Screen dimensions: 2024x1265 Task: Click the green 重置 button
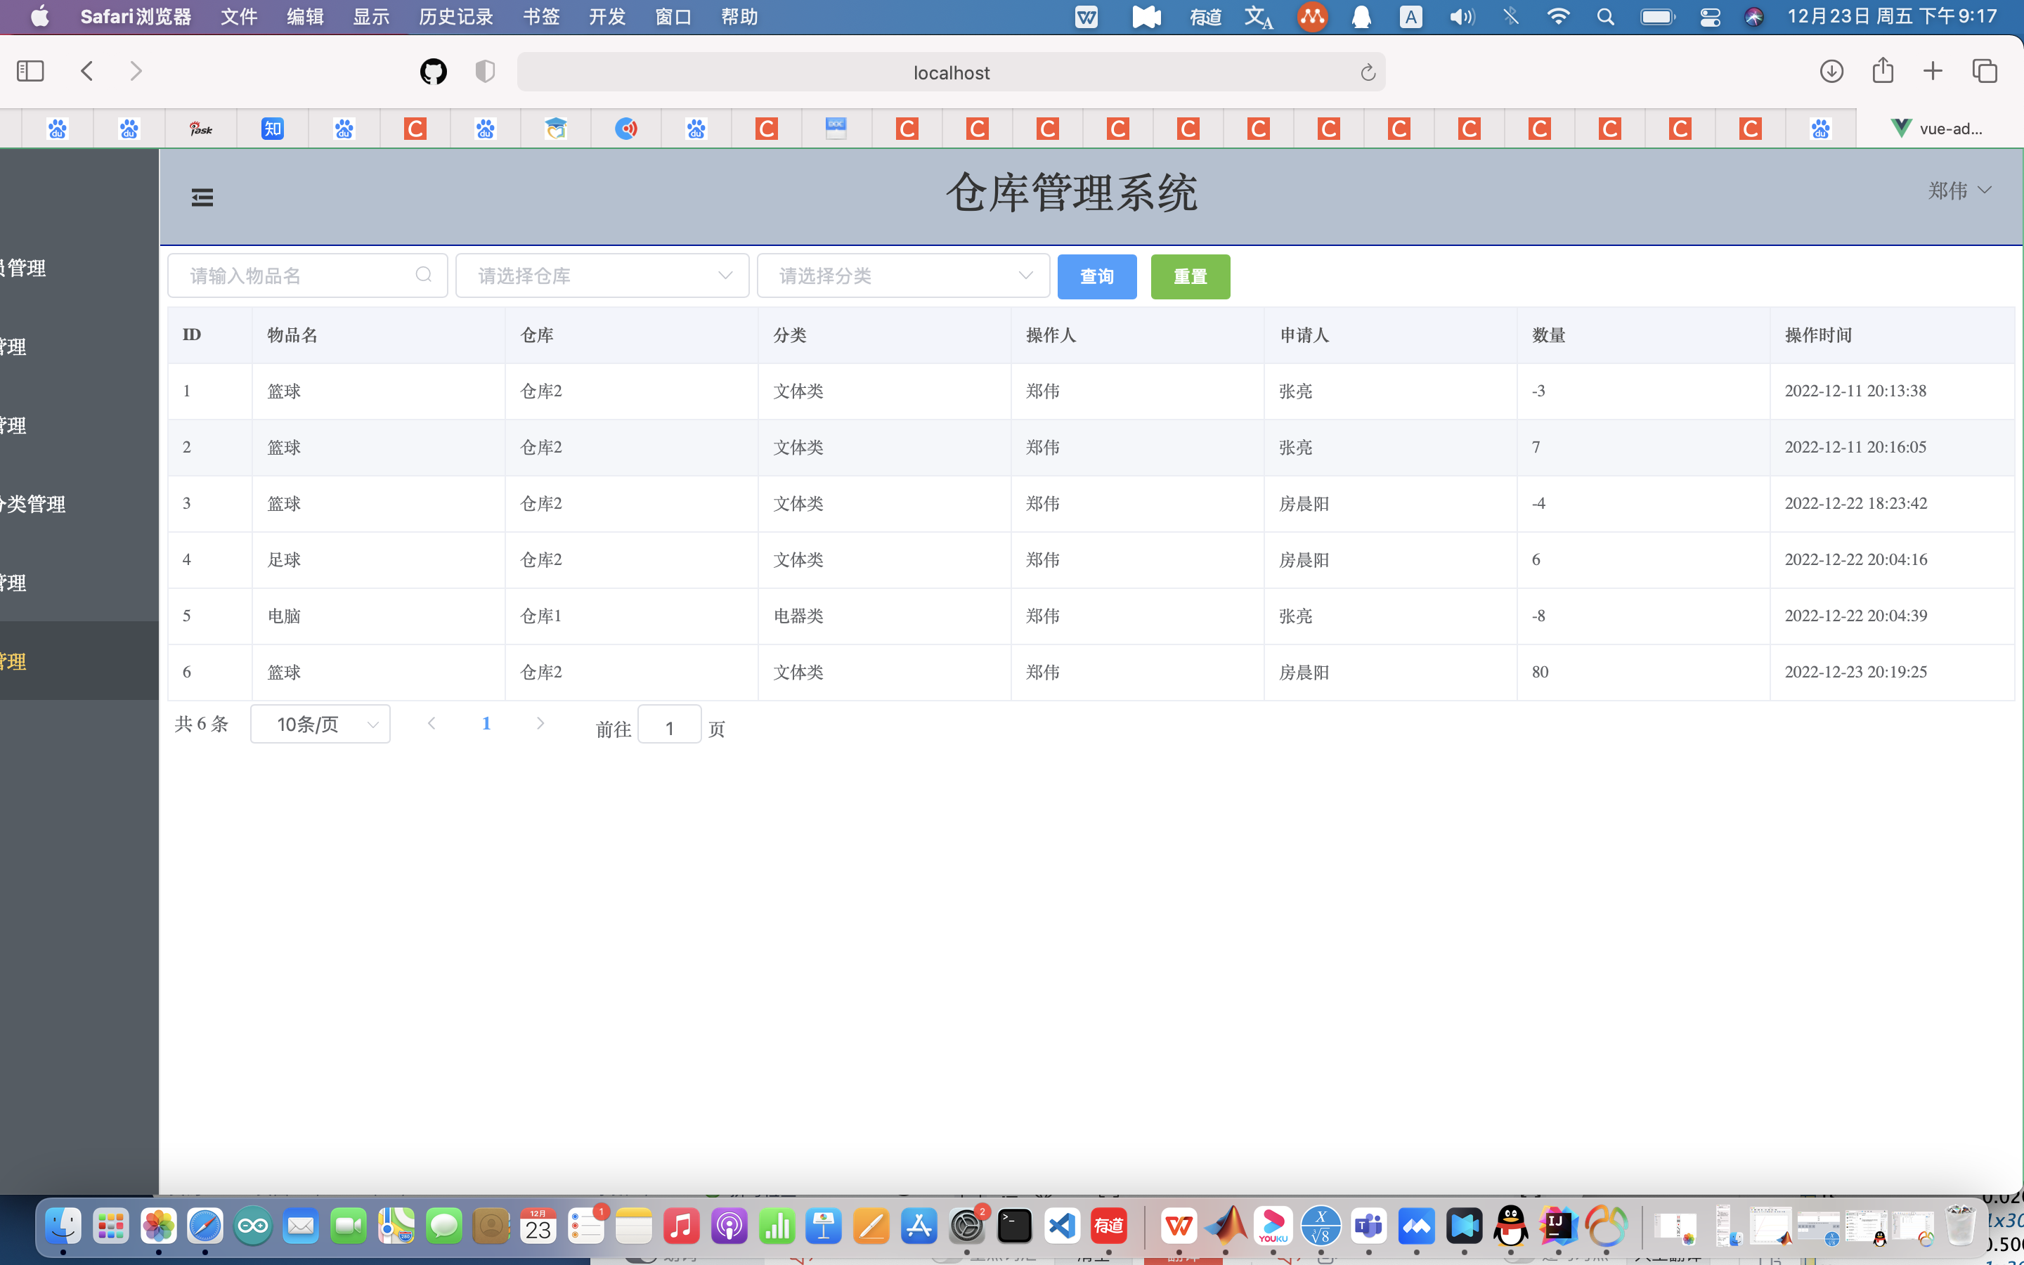click(x=1190, y=277)
